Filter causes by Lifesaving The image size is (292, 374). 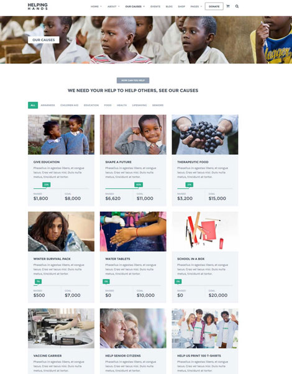(139, 105)
